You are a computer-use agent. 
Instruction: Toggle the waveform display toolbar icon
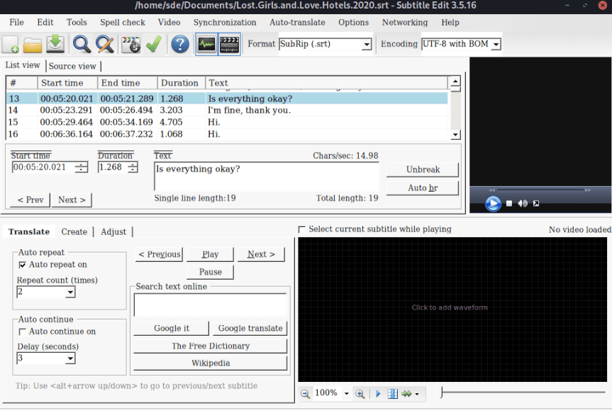click(206, 45)
